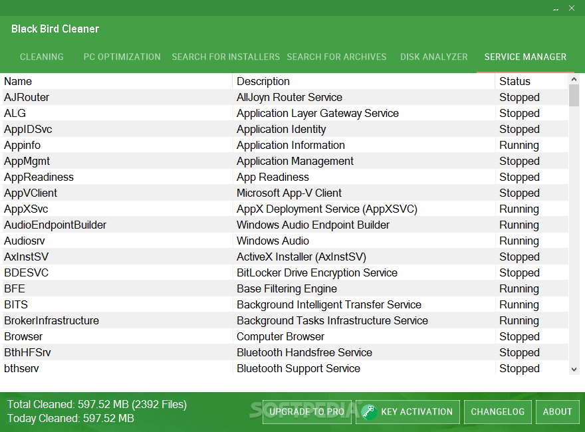Select the Service Manager tab
Screen dimensions: 585x432
(x=525, y=56)
